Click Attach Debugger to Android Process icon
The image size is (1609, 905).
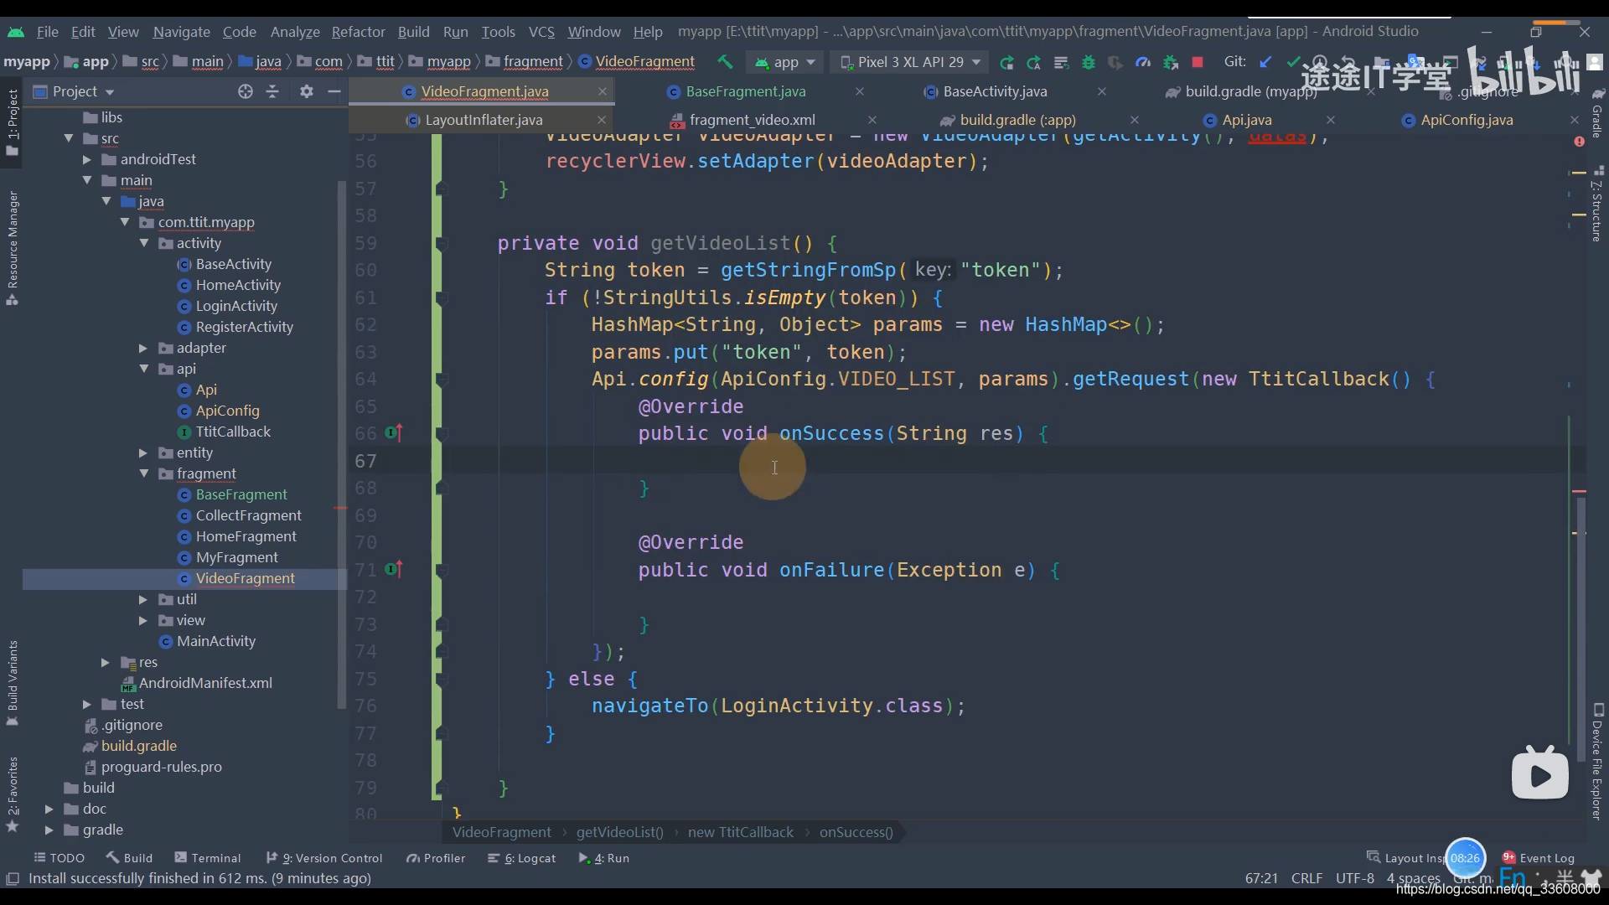tap(1170, 62)
